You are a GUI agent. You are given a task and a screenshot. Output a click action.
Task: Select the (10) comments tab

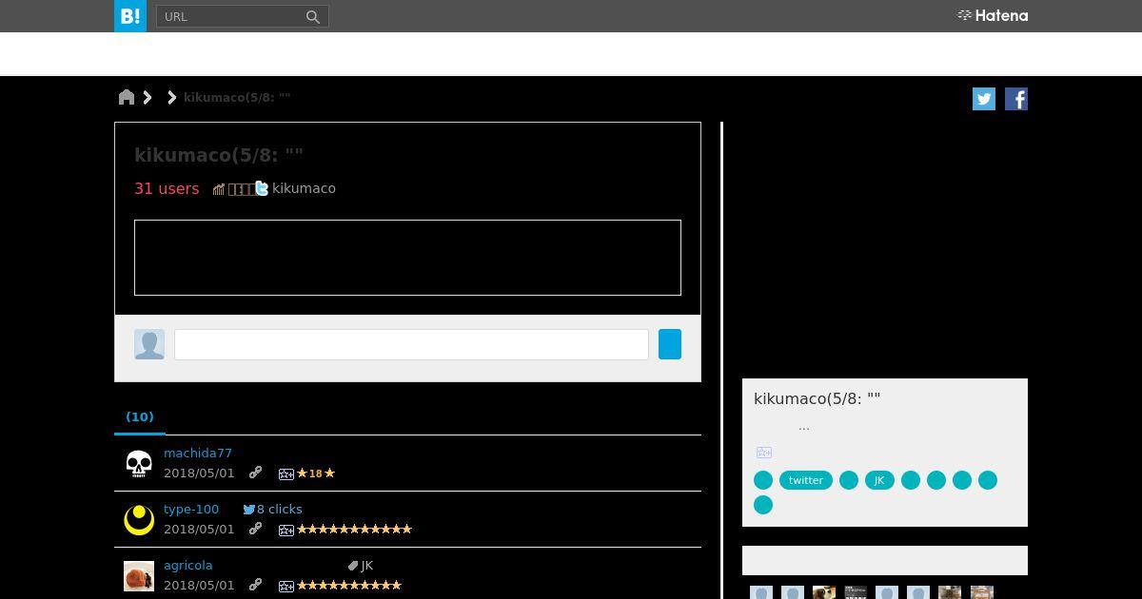click(x=140, y=416)
